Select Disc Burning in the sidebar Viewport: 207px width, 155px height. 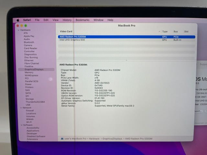[x=31, y=57]
